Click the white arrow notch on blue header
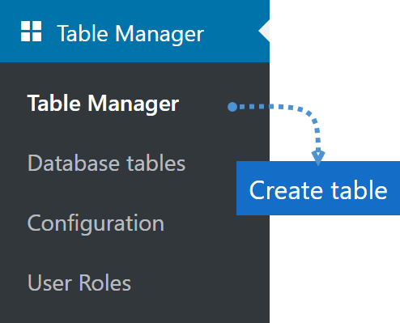This screenshot has height=323, width=400. tap(264, 31)
